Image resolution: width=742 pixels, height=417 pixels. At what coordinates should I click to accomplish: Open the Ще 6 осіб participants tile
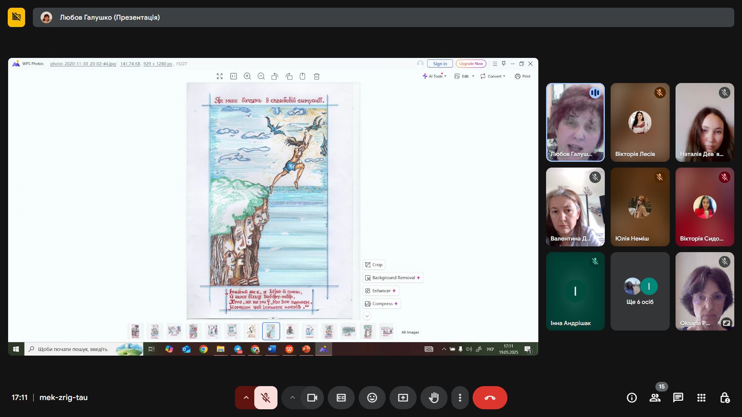point(640,292)
